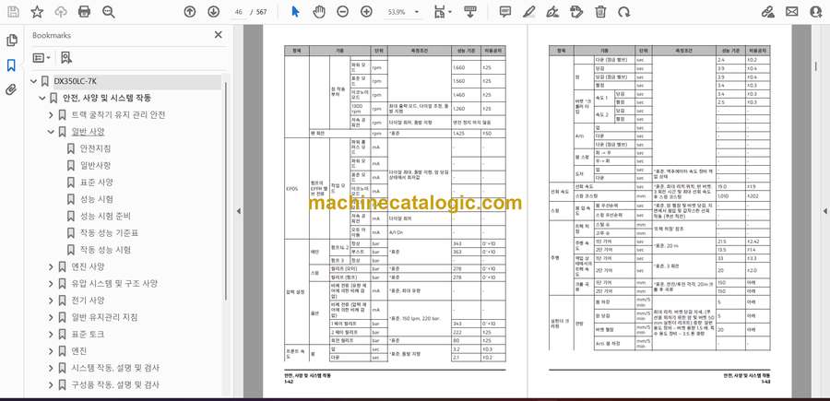The image size is (830, 401).
Task: Print the document
Action: click(x=84, y=12)
